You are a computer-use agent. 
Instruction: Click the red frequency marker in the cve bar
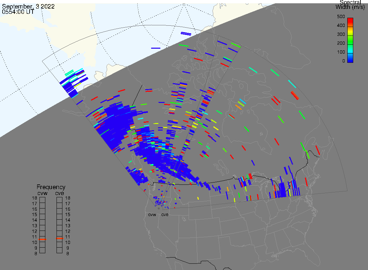pos(59,238)
